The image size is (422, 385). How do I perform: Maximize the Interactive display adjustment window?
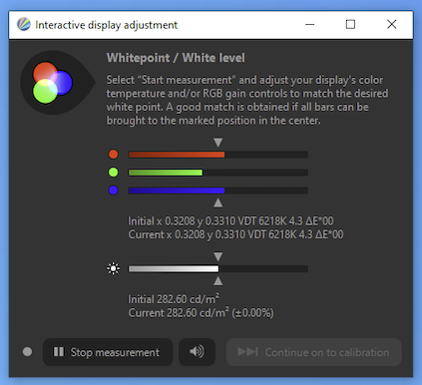(x=350, y=24)
